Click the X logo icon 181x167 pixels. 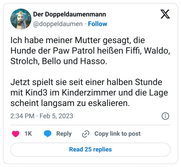tap(165, 14)
